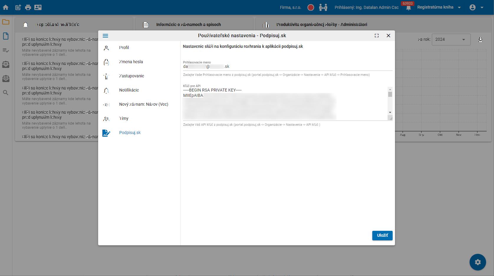Viewport: 494px width, 276px height.
Task: Click the hamburger menu in settings dialog
Action: click(106, 36)
